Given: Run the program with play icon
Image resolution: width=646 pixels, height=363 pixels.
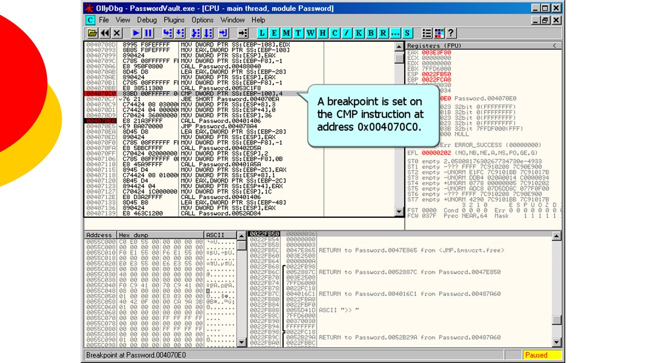Looking at the screenshot, I should [x=136, y=33].
